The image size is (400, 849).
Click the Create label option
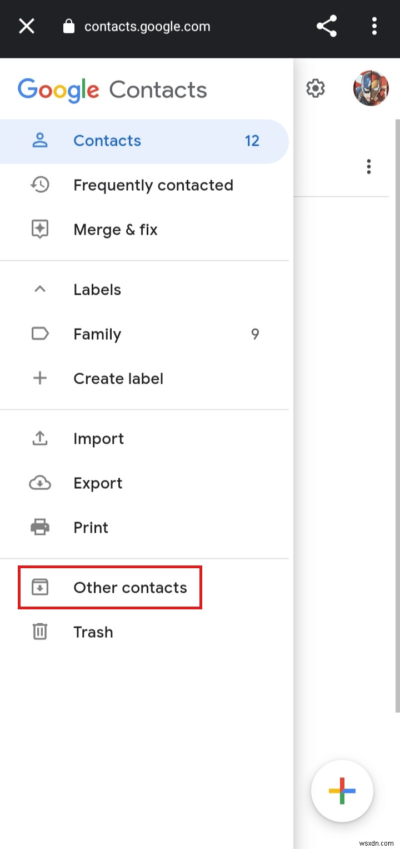tap(118, 378)
